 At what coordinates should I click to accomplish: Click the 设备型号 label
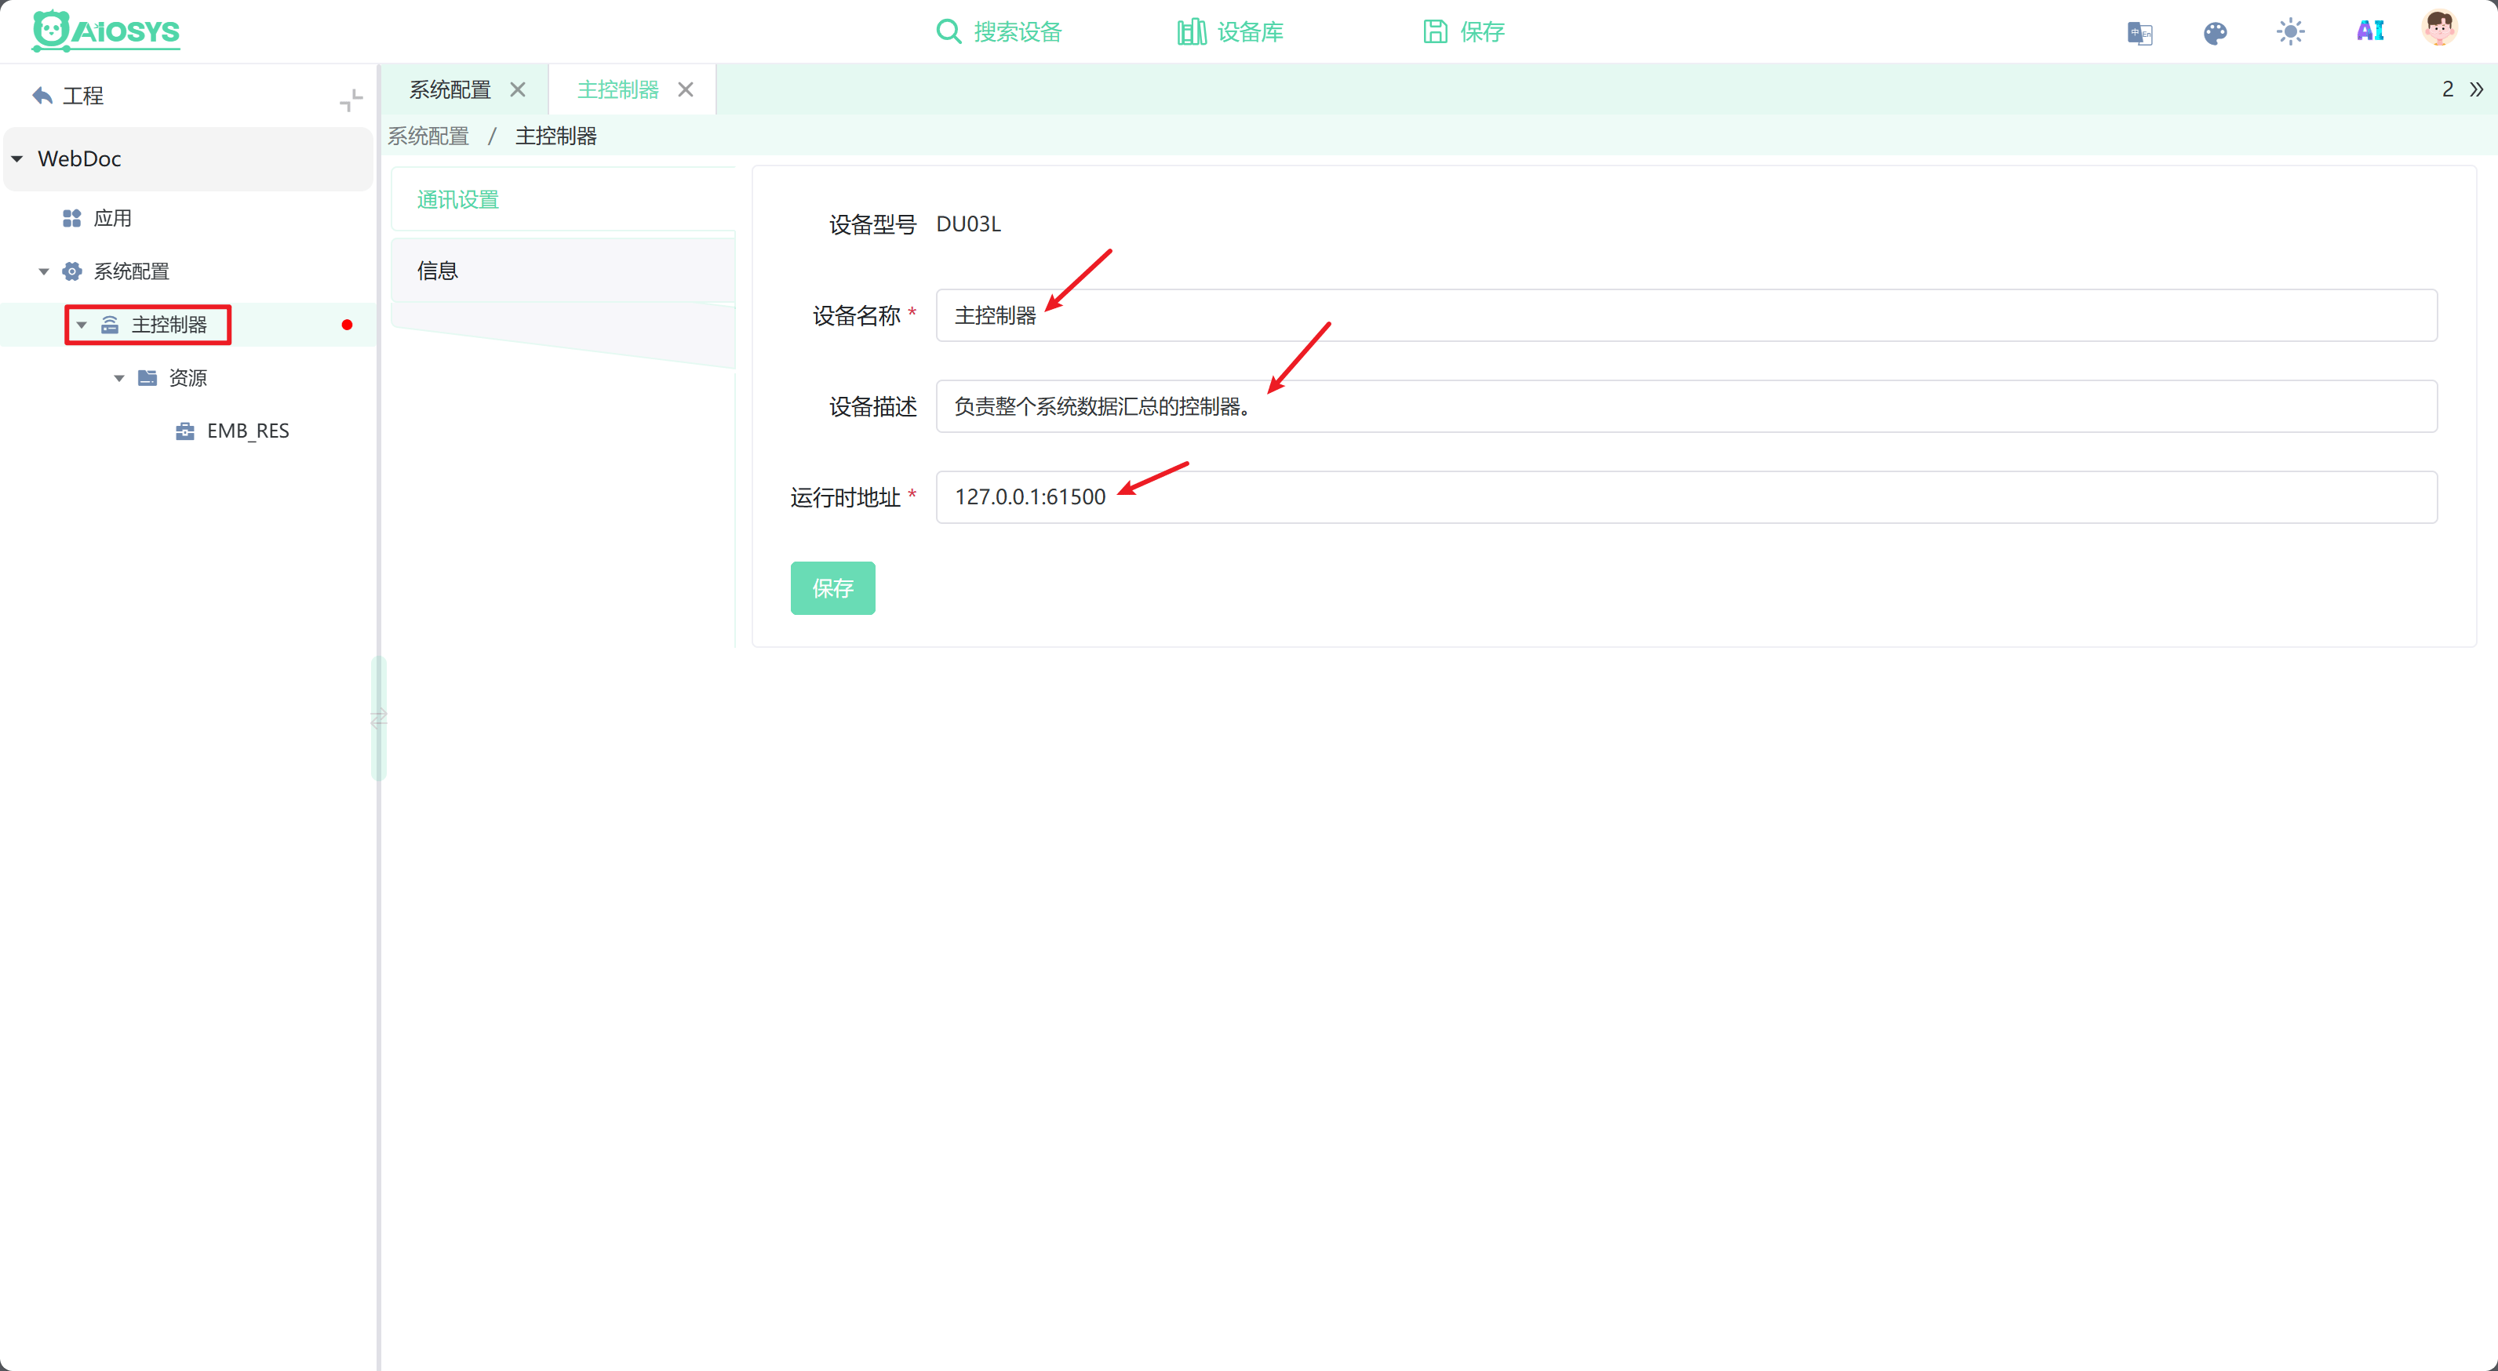pyautogui.click(x=872, y=225)
